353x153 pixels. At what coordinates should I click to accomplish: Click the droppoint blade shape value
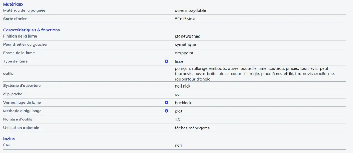coord(184,53)
